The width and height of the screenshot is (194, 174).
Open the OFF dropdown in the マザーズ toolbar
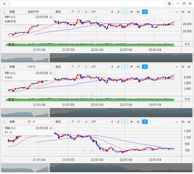pyautogui.click(x=99, y=122)
